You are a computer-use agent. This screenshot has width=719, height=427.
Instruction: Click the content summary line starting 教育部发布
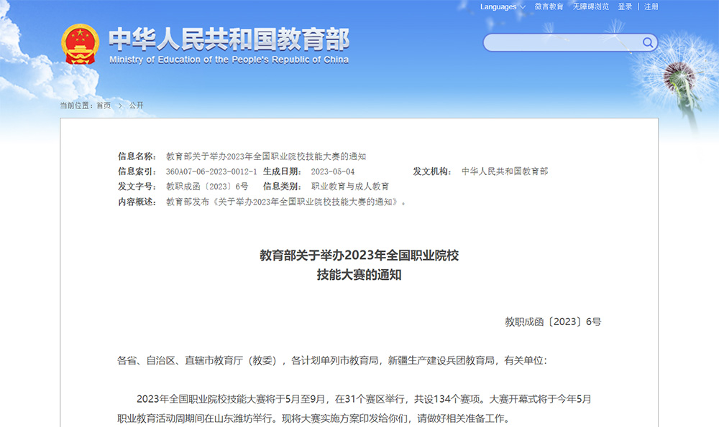(x=286, y=202)
